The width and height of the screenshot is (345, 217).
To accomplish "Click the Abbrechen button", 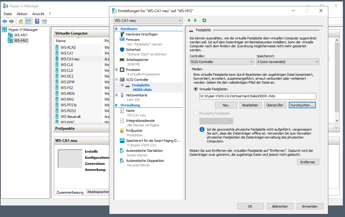I will [280, 206].
